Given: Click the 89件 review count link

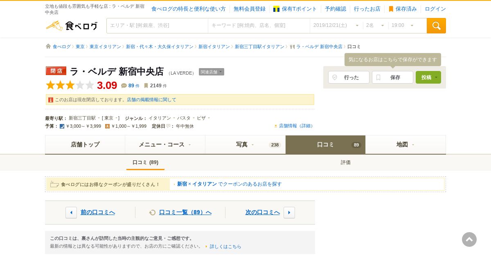Looking at the screenshot, I should [x=134, y=86].
